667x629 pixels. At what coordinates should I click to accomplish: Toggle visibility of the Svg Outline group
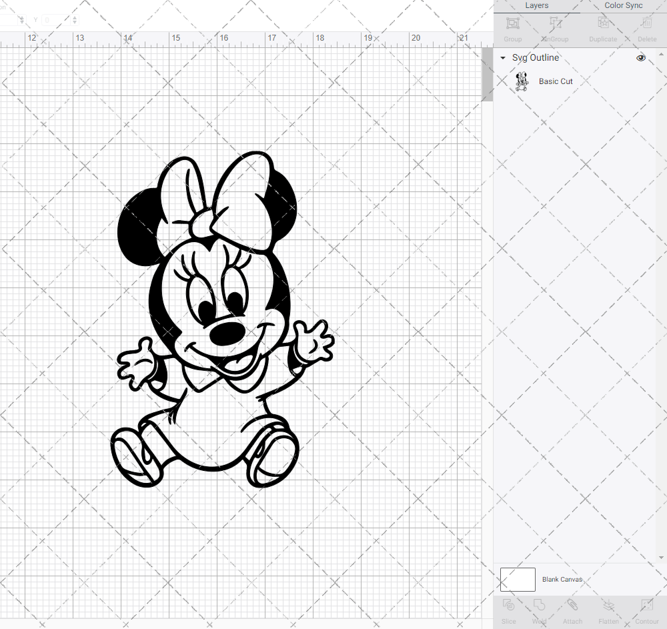click(x=640, y=58)
